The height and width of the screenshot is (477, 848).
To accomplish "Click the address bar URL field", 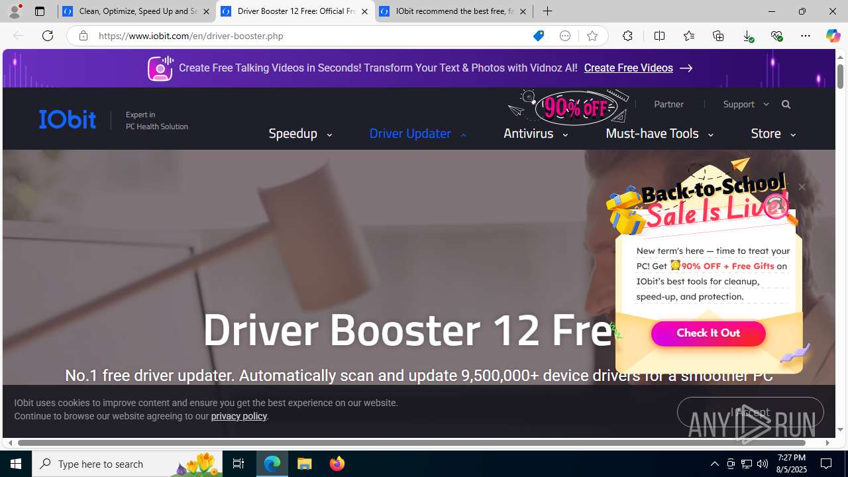I will tap(311, 36).
